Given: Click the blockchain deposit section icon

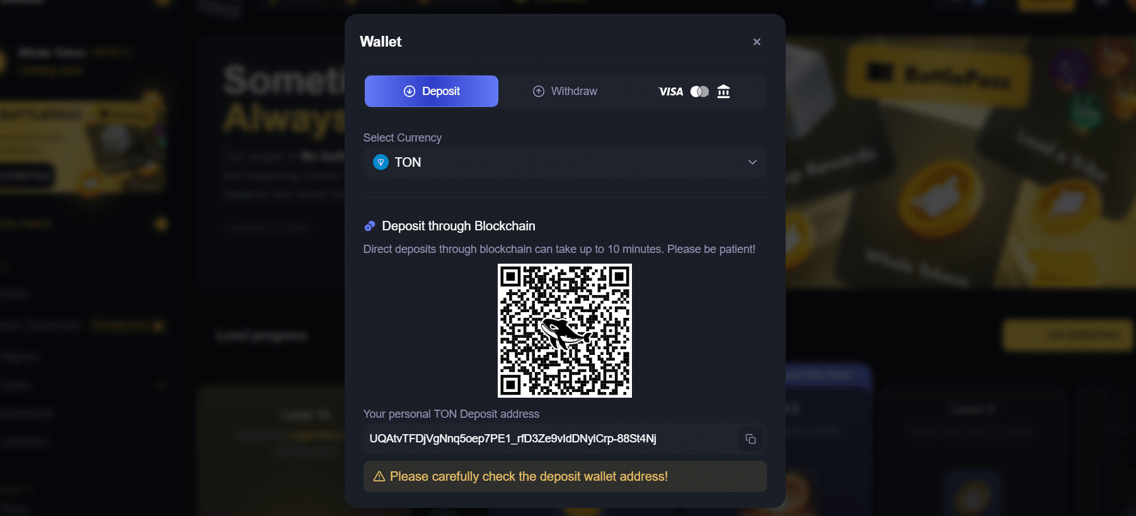Looking at the screenshot, I should [x=370, y=226].
